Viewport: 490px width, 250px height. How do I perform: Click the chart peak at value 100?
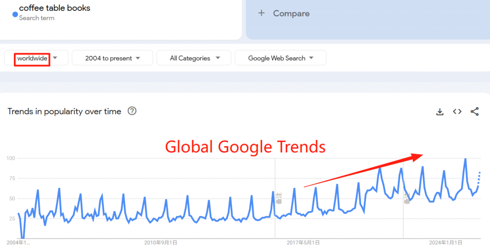(x=465, y=159)
